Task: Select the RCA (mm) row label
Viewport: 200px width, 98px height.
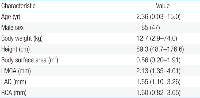Action: click(14, 93)
